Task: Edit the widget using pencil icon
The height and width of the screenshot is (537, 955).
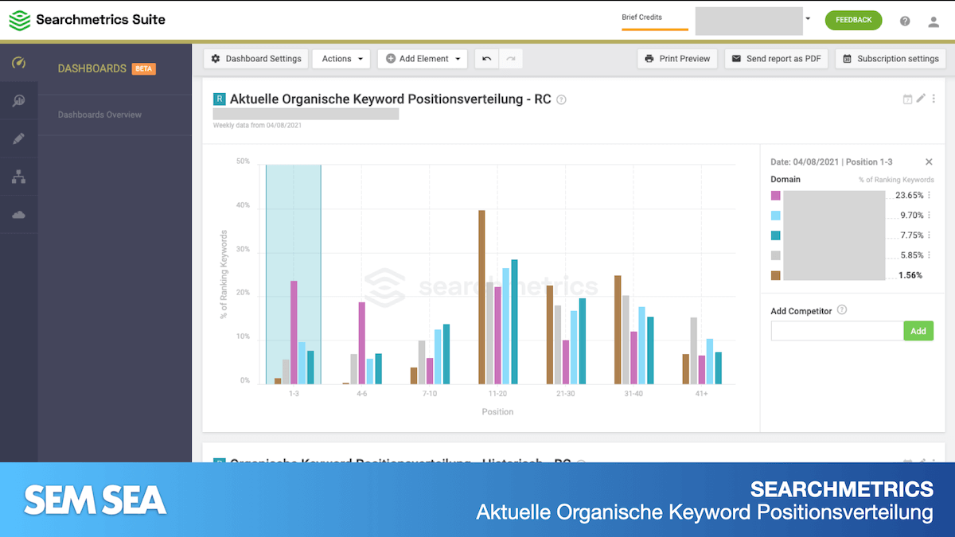Action: (921, 99)
